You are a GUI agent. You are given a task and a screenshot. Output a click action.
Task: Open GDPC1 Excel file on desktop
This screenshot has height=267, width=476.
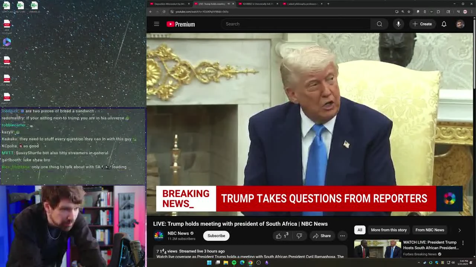[7, 7]
